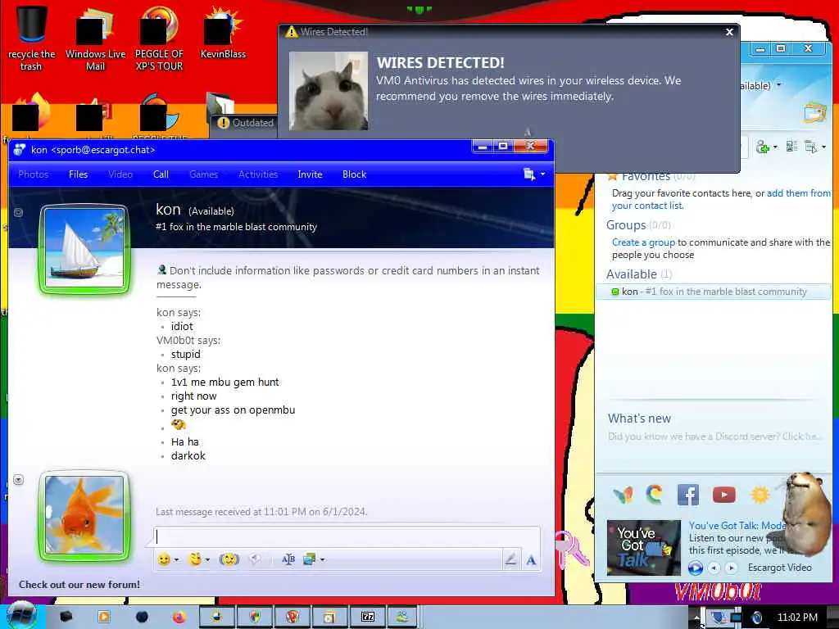Open the Photos menu in chat window
839x629 pixels.
33,174
